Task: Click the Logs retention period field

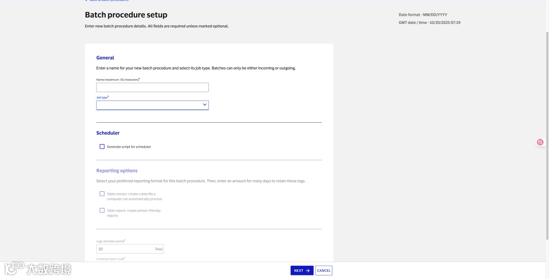Action: coord(125,249)
